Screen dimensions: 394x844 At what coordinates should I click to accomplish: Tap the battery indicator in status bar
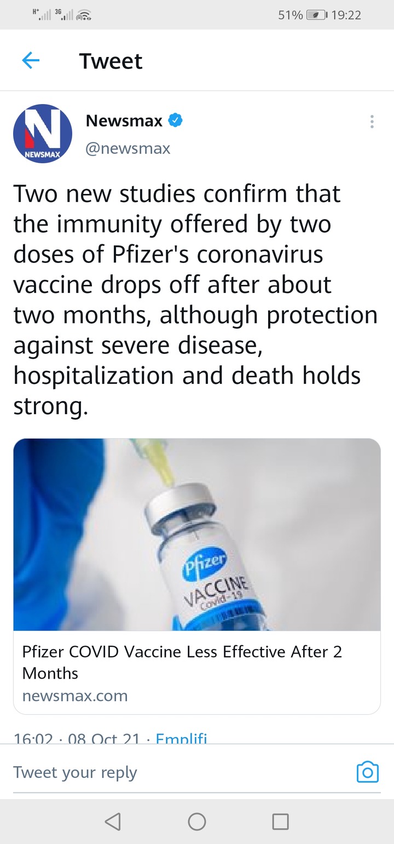tap(316, 15)
